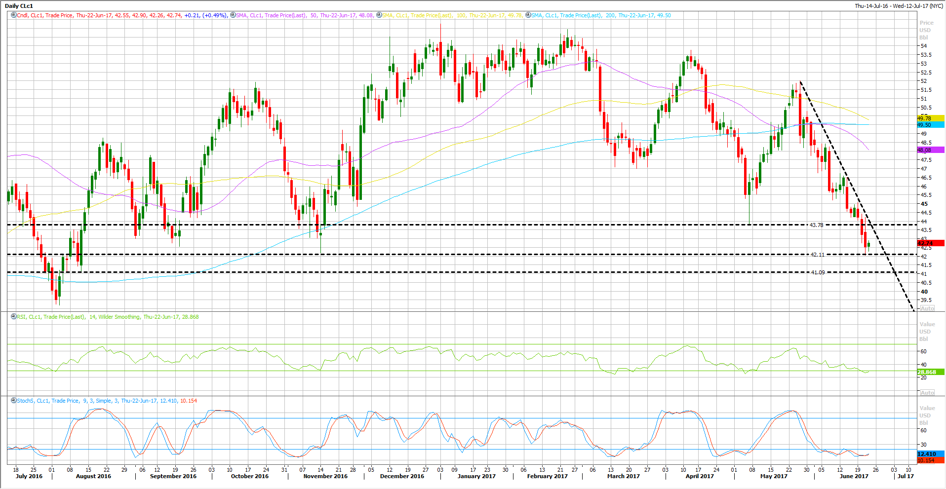Click the 42.11 support level label
The height and width of the screenshot is (489, 946).
click(818, 255)
